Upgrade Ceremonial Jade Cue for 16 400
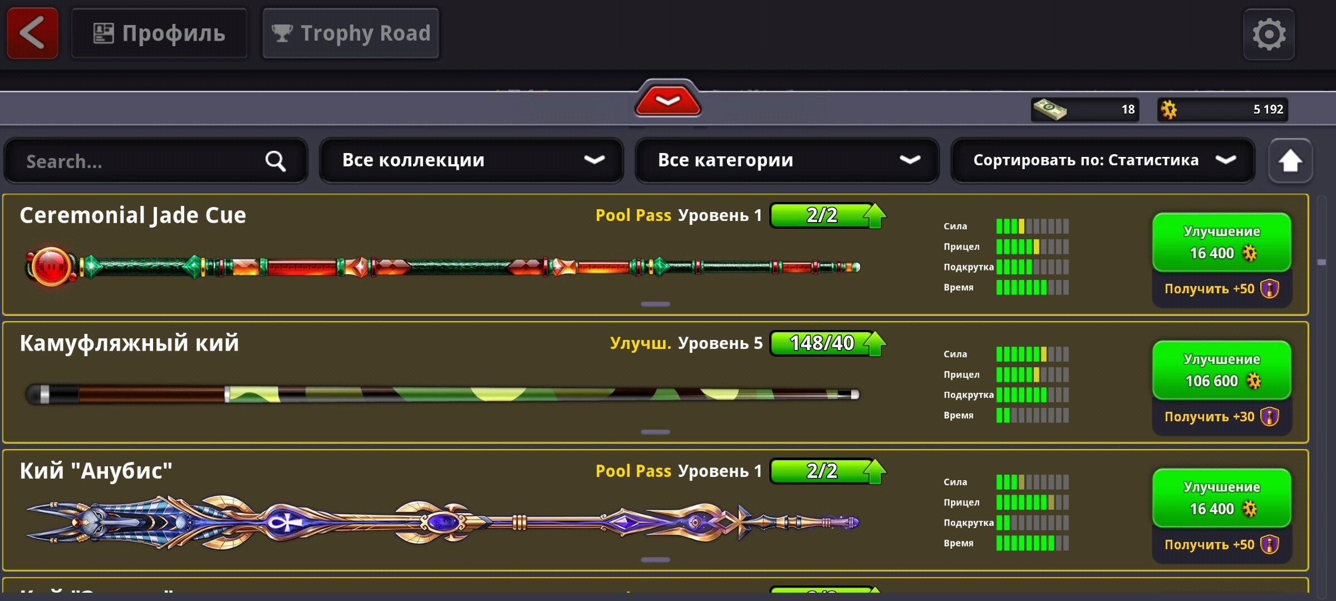Screen dimensions: 1336x601 click(x=1222, y=242)
